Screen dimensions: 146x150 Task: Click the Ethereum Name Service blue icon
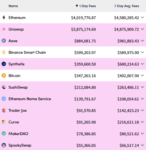tap(4, 99)
